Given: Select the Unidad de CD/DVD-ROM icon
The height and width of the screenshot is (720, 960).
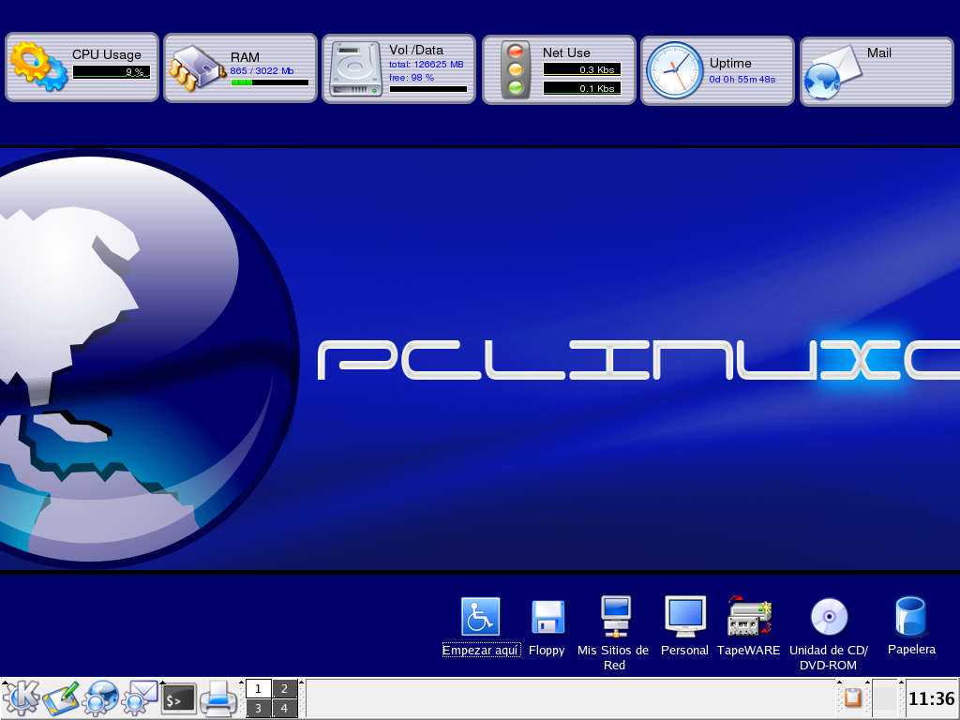Looking at the screenshot, I should [x=829, y=633].
